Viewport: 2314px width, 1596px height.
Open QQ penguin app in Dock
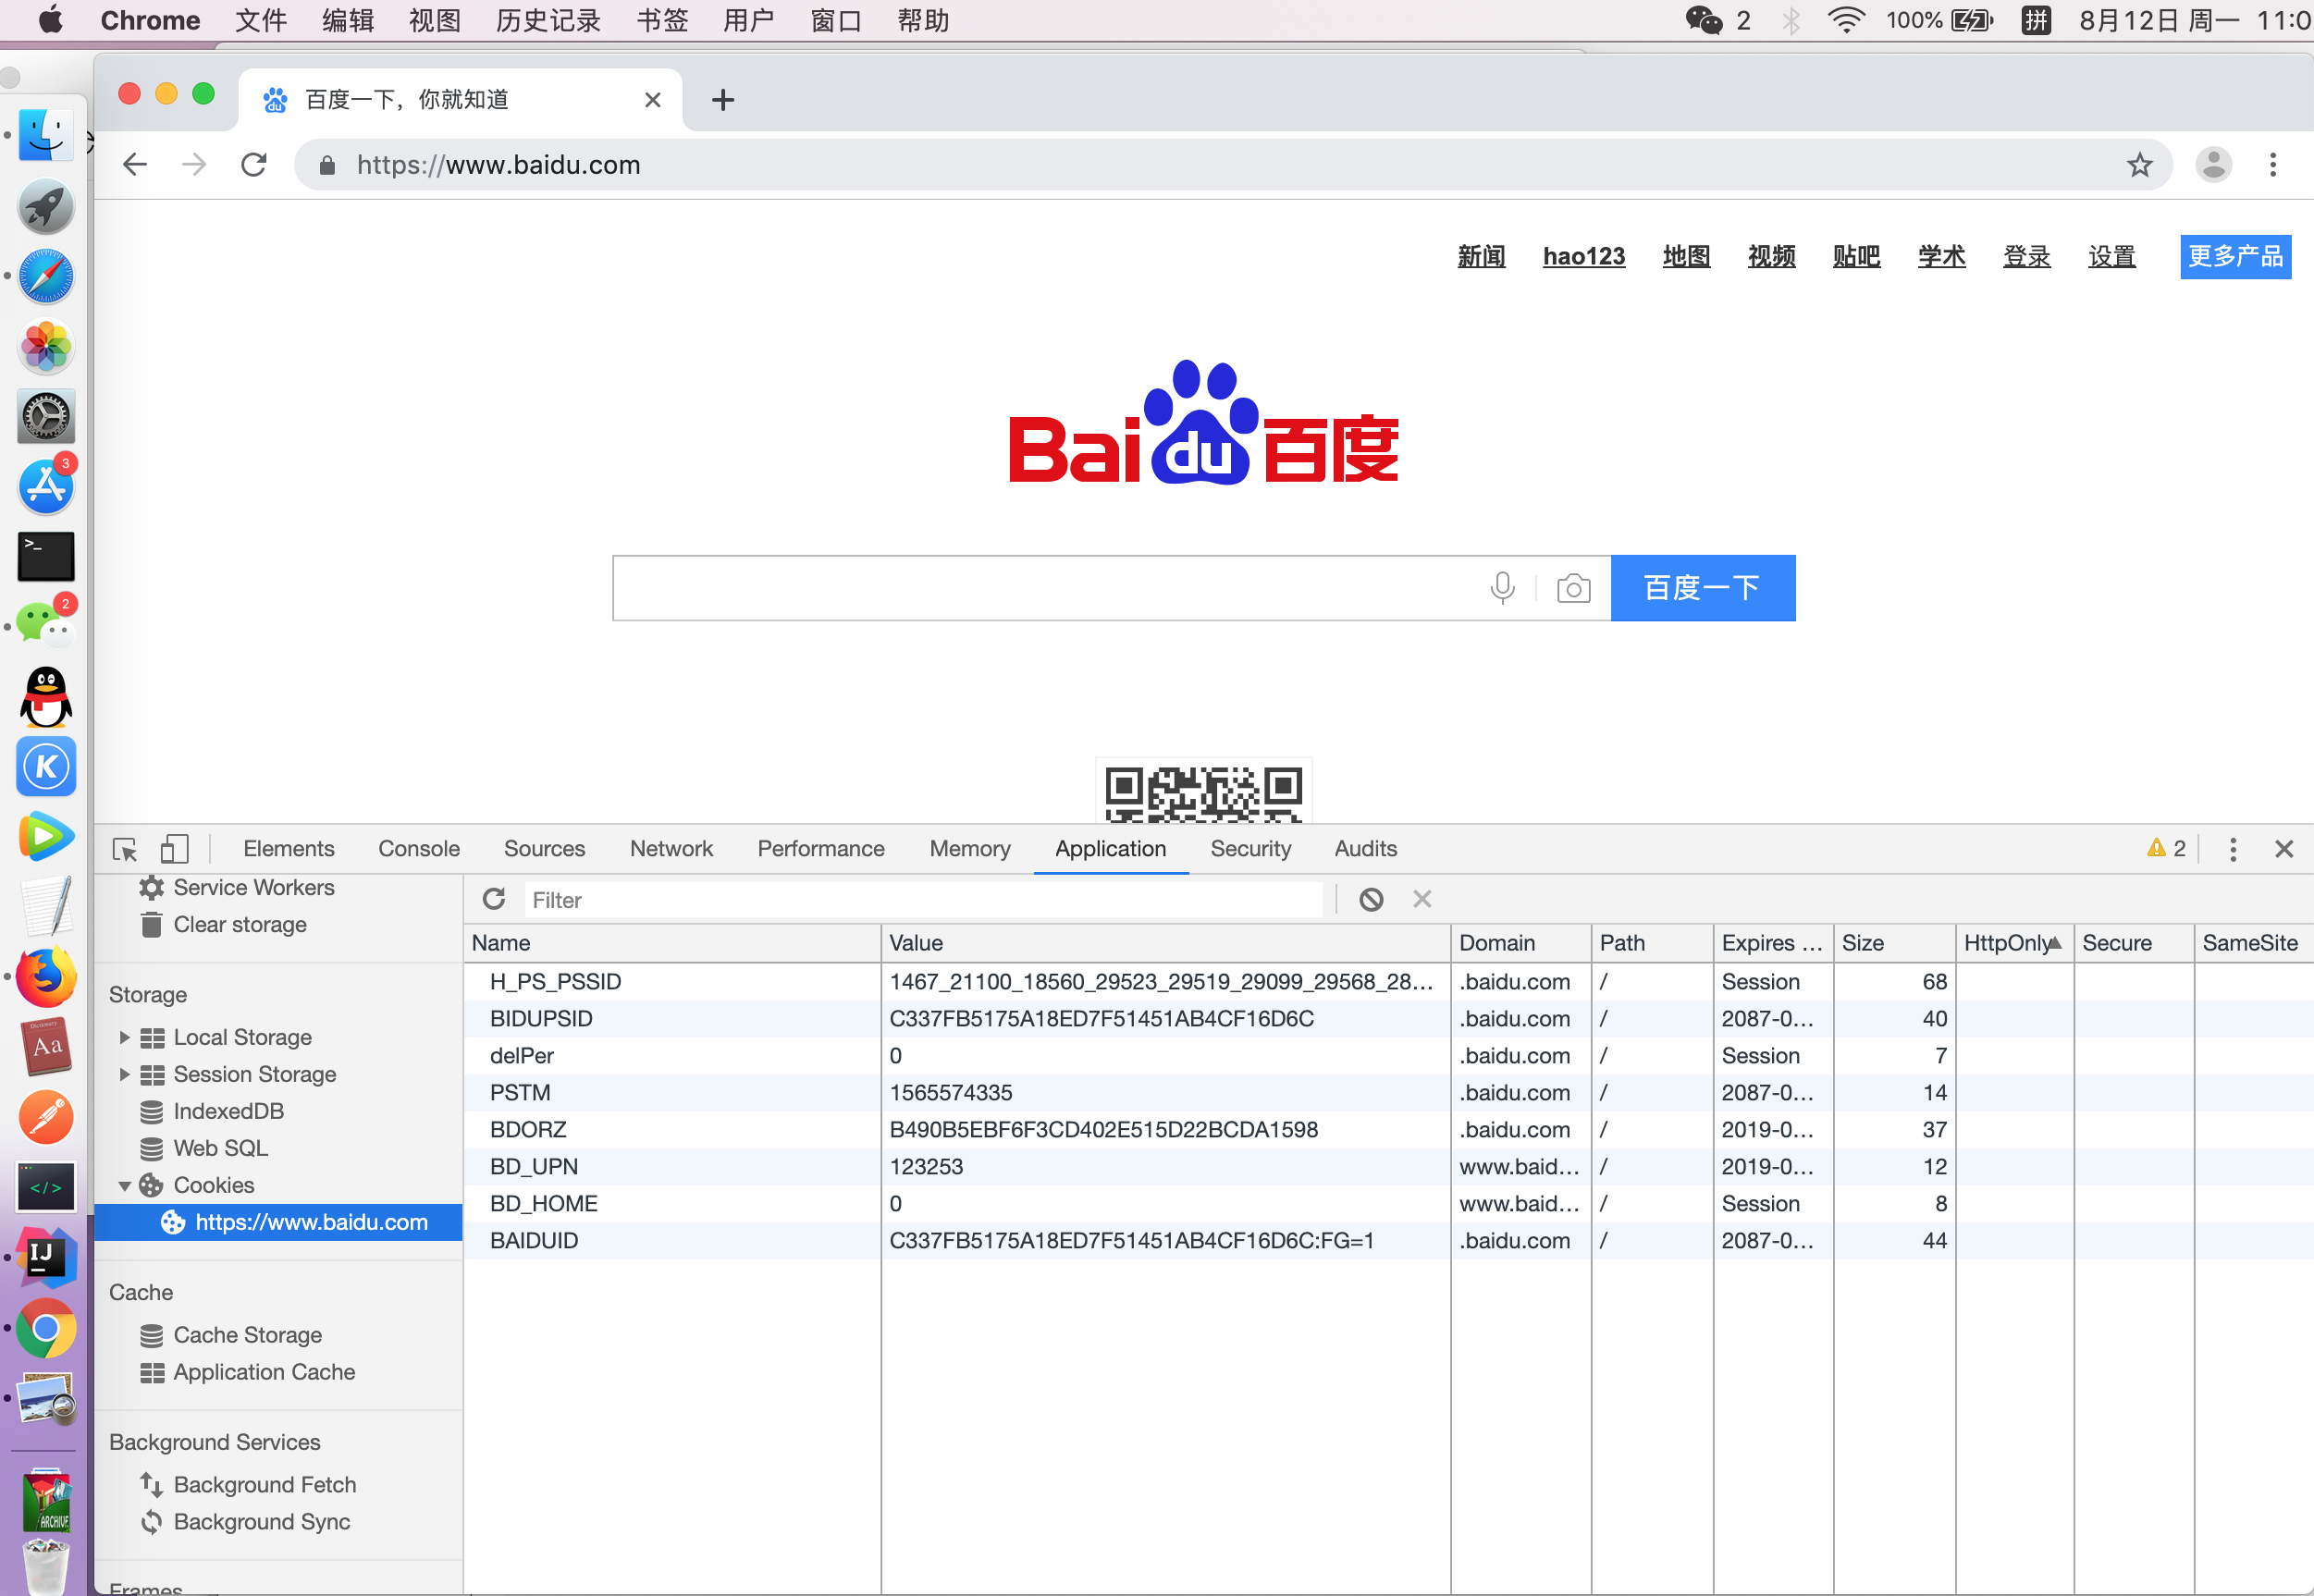coord(45,697)
